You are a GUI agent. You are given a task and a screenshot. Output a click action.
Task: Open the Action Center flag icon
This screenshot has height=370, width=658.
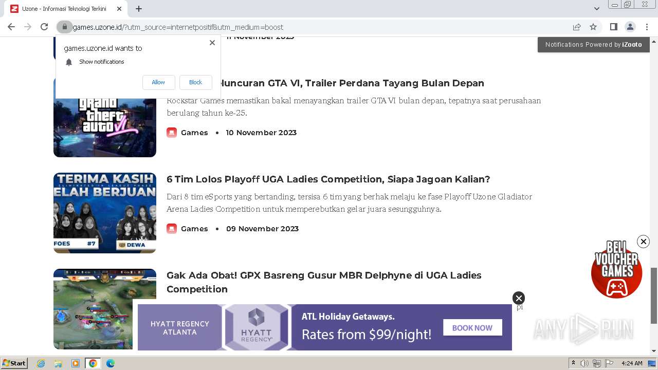[608, 363]
